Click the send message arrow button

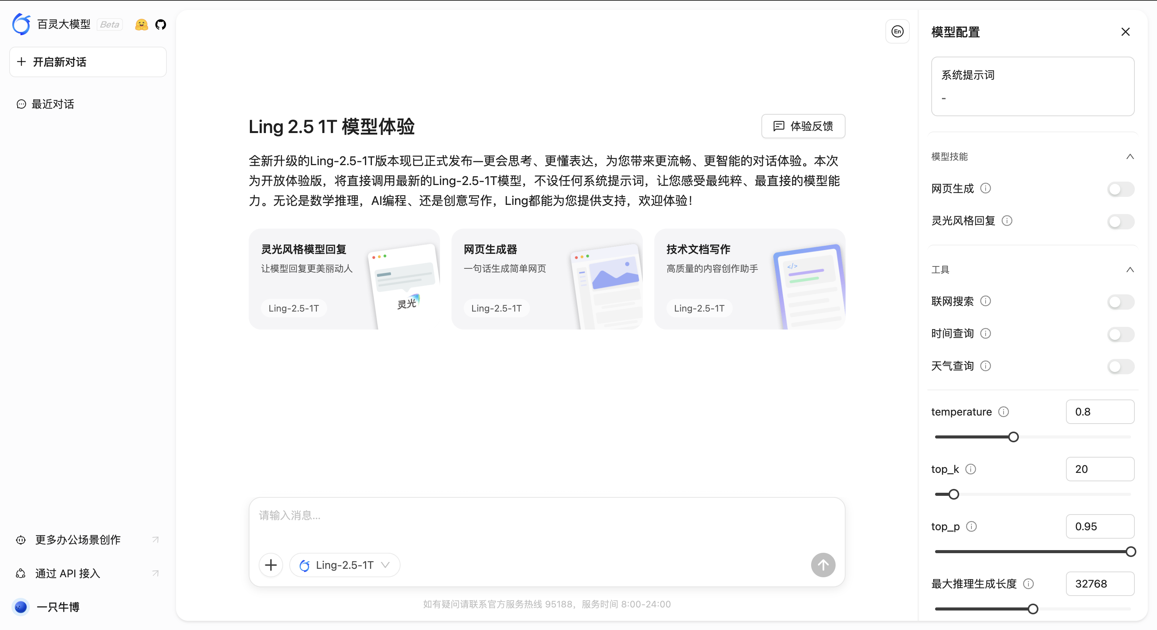point(823,565)
